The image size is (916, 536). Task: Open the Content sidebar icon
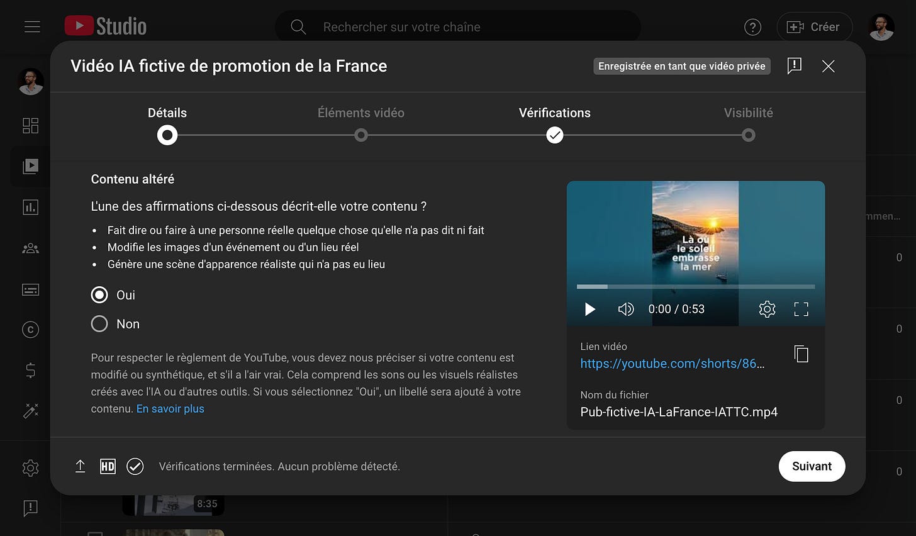(31, 166)
